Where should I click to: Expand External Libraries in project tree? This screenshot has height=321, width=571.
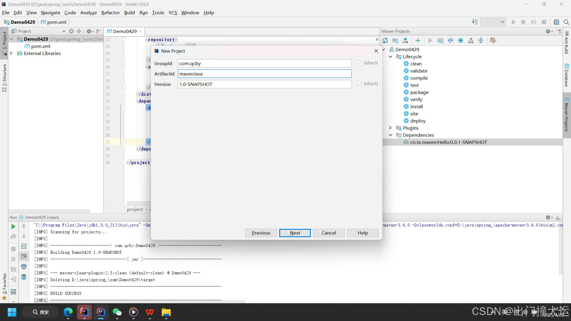11,53
